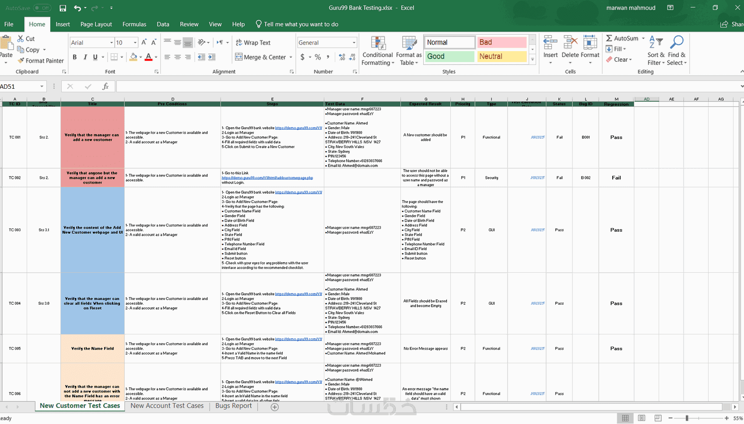
Task: Open the General number format dropdown
Action: (354, 42)
